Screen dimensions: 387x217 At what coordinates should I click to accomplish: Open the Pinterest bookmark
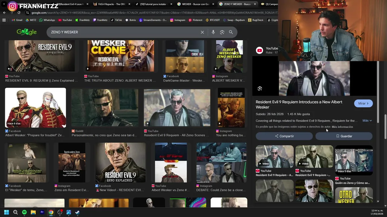[195, 20]
